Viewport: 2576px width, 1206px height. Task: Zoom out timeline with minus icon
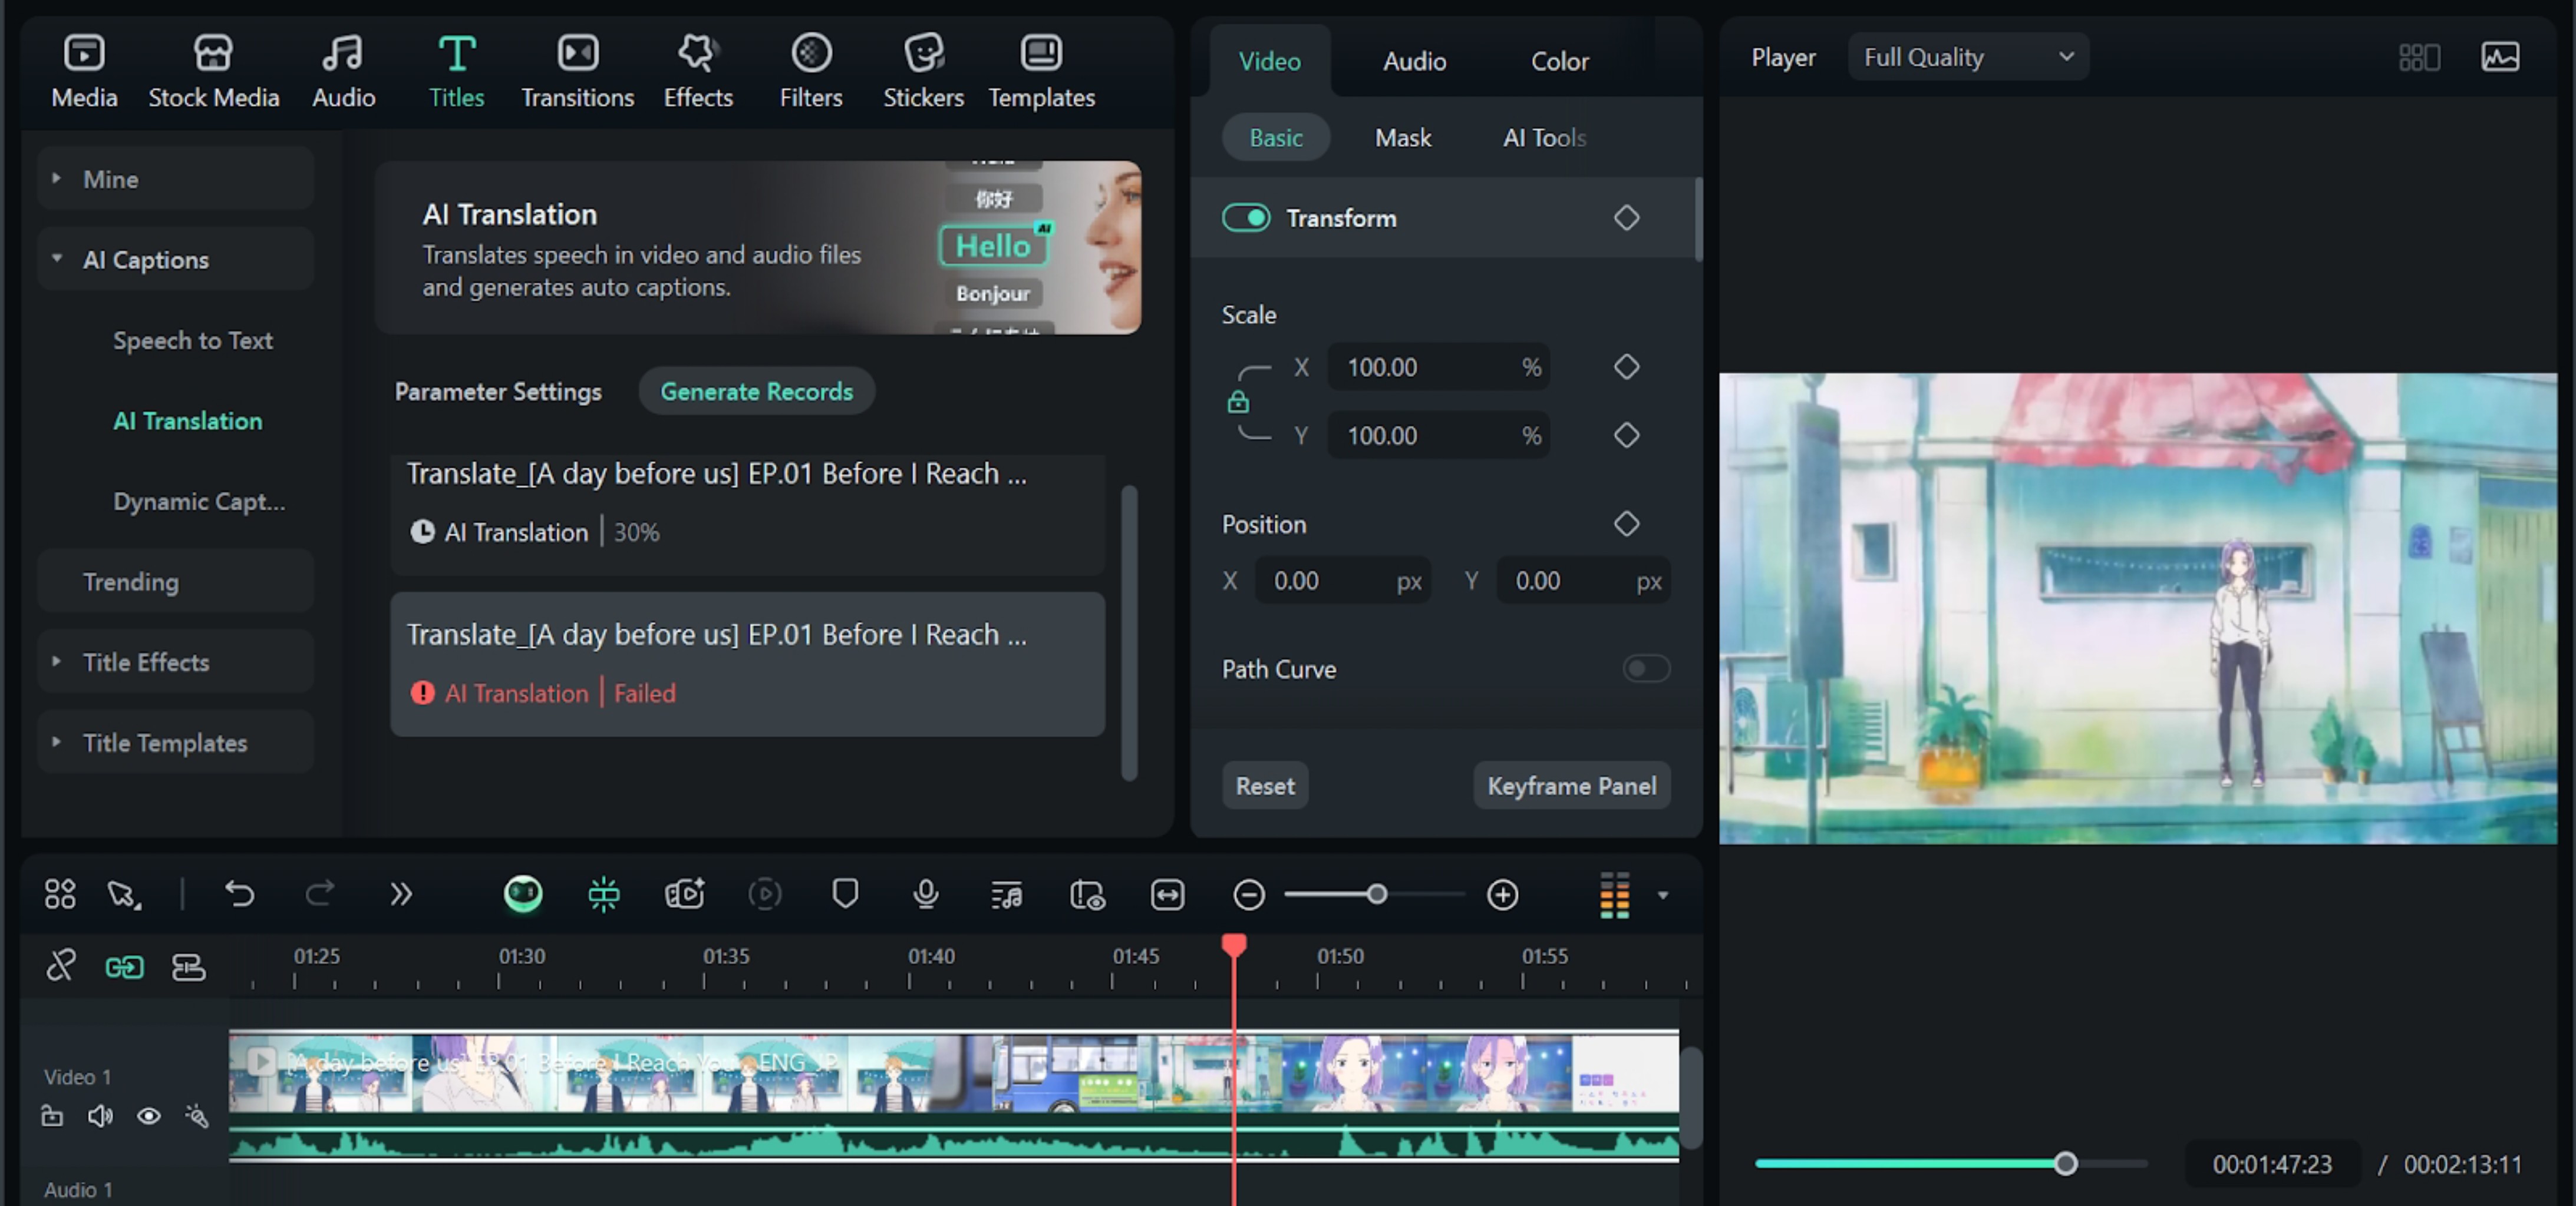pyautogui.click(x=1248, y=893)
